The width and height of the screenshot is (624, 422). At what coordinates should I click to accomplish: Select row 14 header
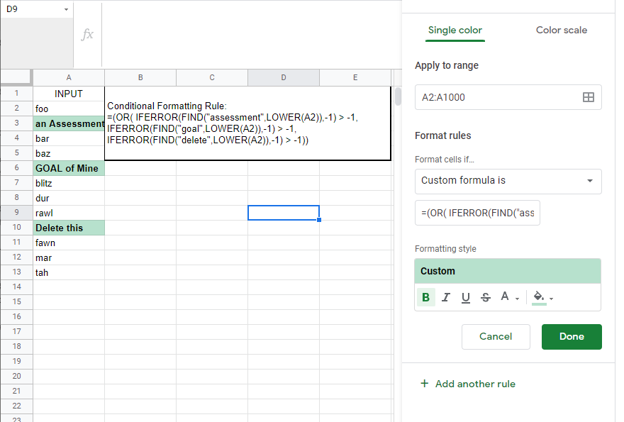[x=17, y=287]
